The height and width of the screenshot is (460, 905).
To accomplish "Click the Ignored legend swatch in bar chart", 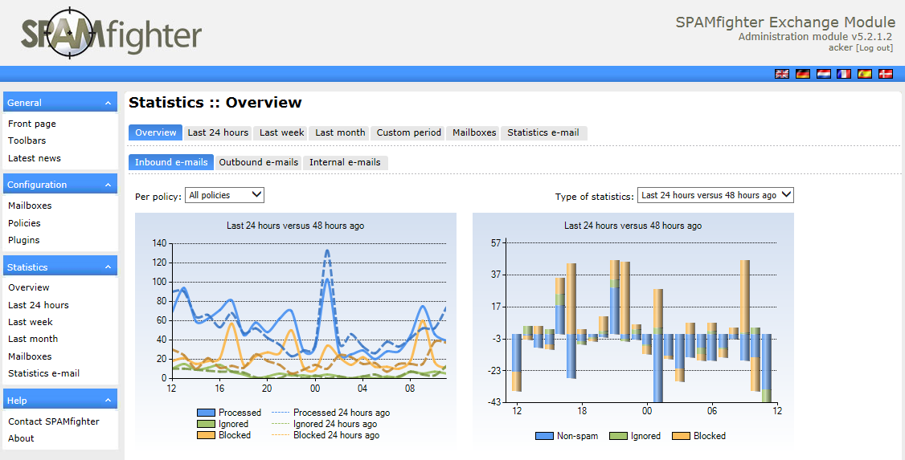I will click(x=618, y=436).
